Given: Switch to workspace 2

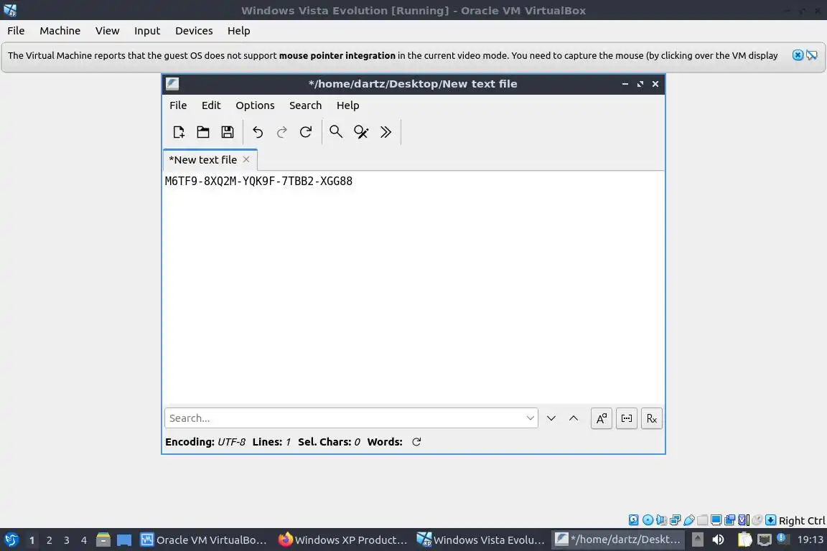Looking at the screenshot, I should 49,540.
